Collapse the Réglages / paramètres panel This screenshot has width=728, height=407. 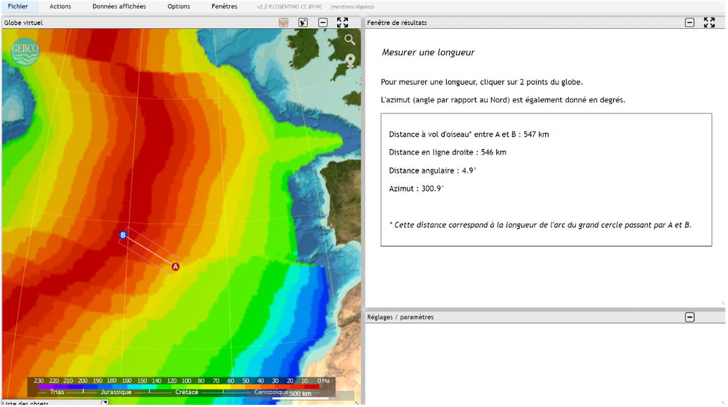[x=690, y=317]
